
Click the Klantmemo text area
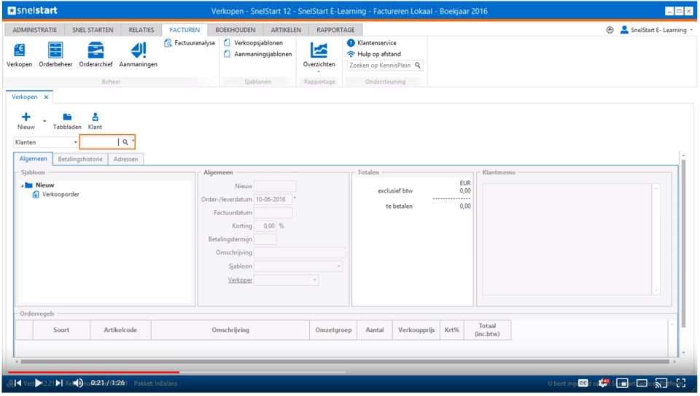567,239
